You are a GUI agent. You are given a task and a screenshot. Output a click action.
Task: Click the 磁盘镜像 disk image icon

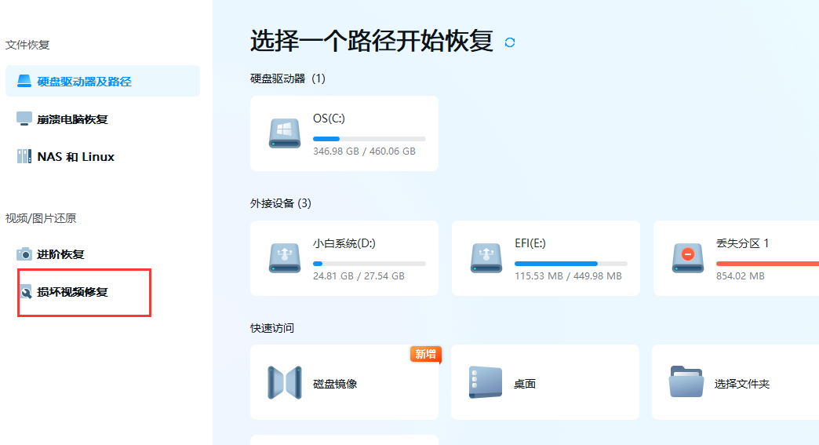285,383
